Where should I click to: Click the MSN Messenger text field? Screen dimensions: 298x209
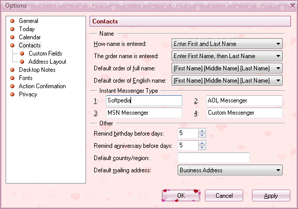click(x=144, y=113)
